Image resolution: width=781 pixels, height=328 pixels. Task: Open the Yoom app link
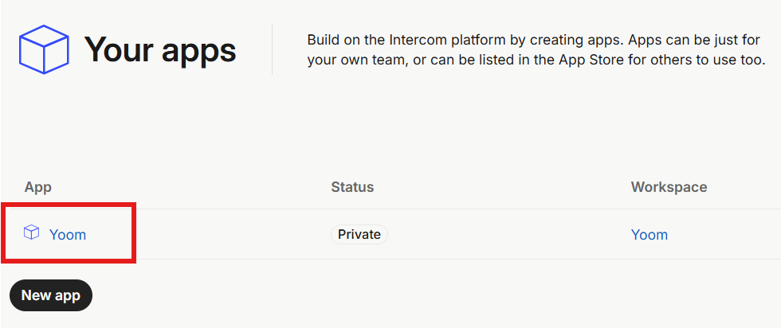[x=68, y=235]
